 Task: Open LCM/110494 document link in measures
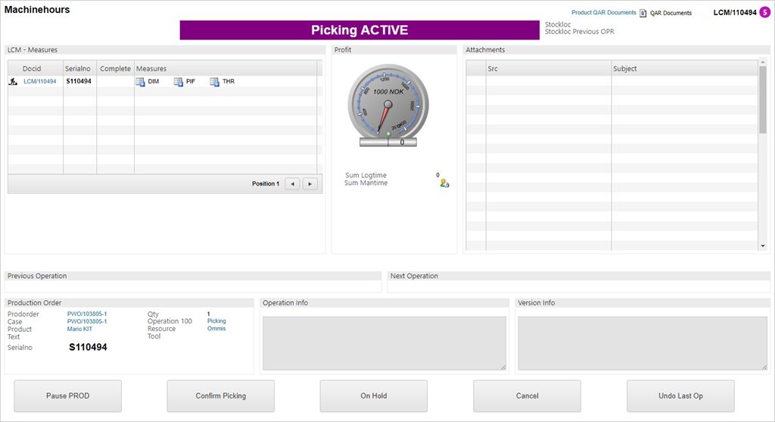[x=39, y=82]
